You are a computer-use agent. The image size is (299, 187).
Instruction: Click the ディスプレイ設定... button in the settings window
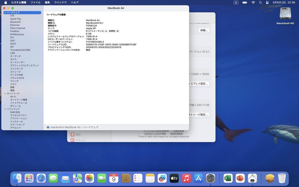[x=199, y=84]
